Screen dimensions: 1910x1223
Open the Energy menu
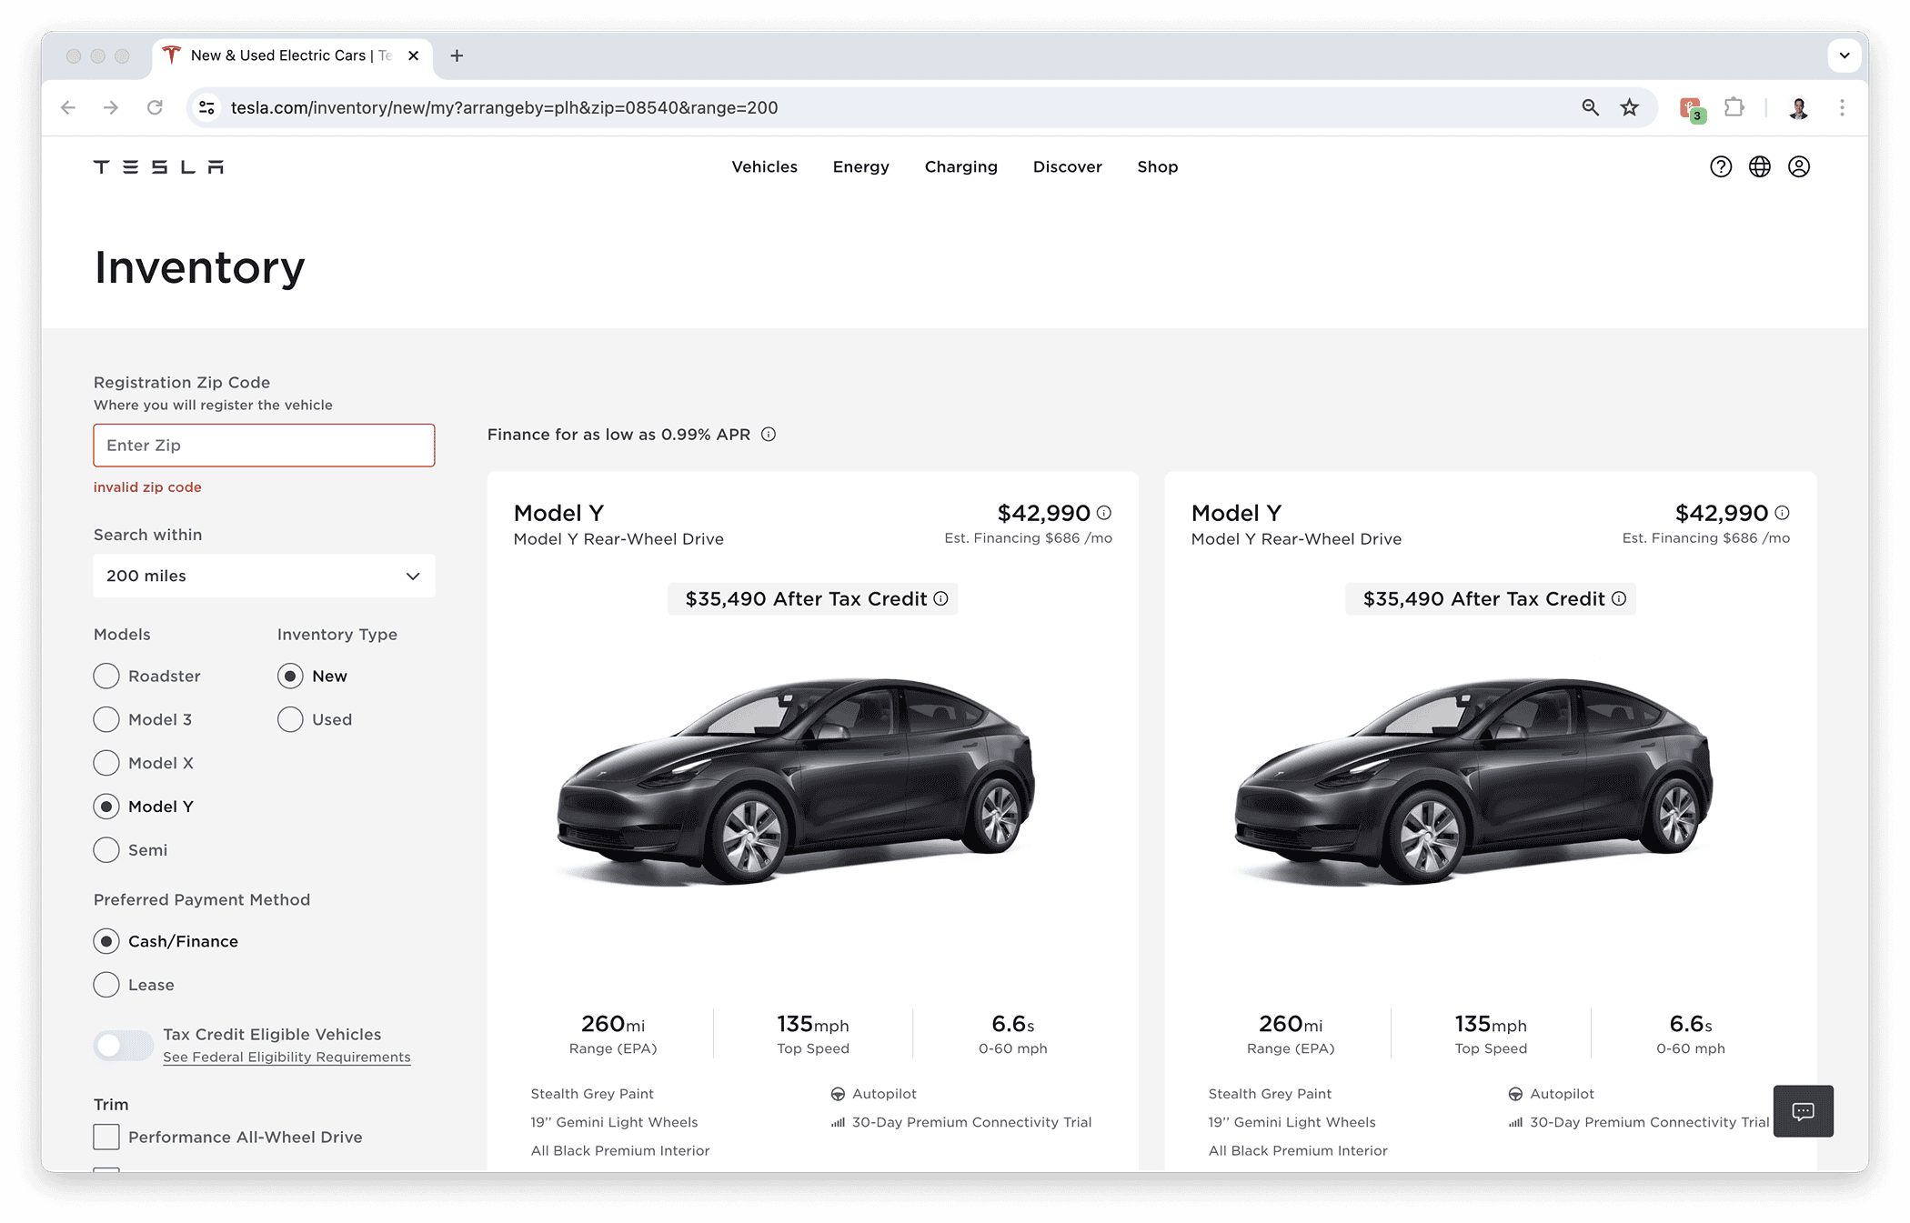click(860, 166)
